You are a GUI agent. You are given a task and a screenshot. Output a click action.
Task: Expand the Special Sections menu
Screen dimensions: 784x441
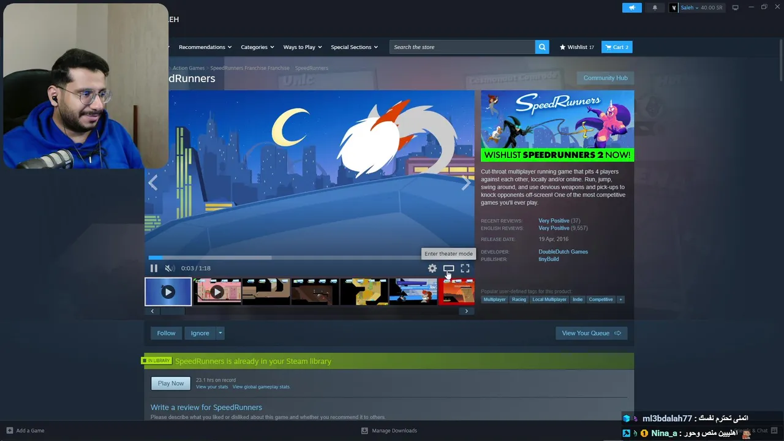[354, 47]
